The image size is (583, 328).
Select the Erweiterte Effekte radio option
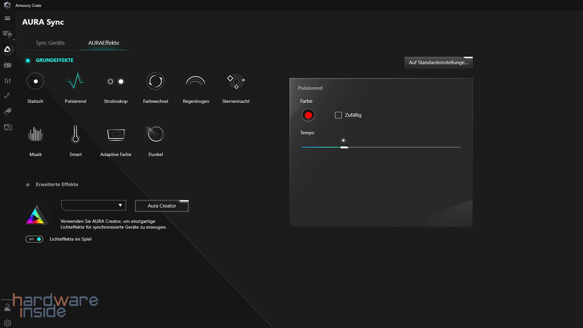tap(28, 185)
